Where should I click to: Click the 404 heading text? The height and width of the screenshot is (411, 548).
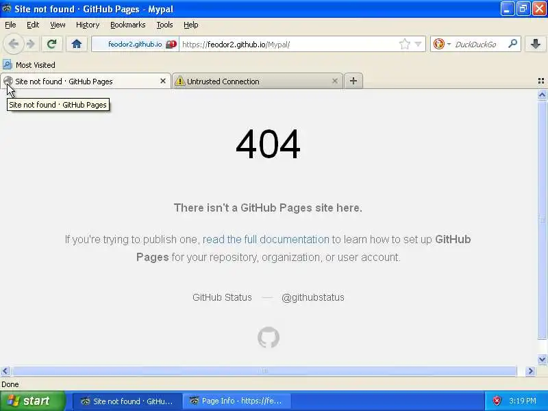point(268,144)
